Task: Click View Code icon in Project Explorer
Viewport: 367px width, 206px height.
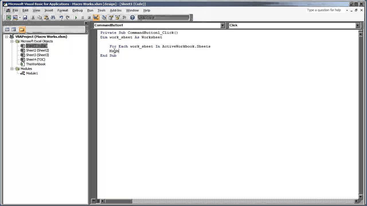Action: coord(7,29)
